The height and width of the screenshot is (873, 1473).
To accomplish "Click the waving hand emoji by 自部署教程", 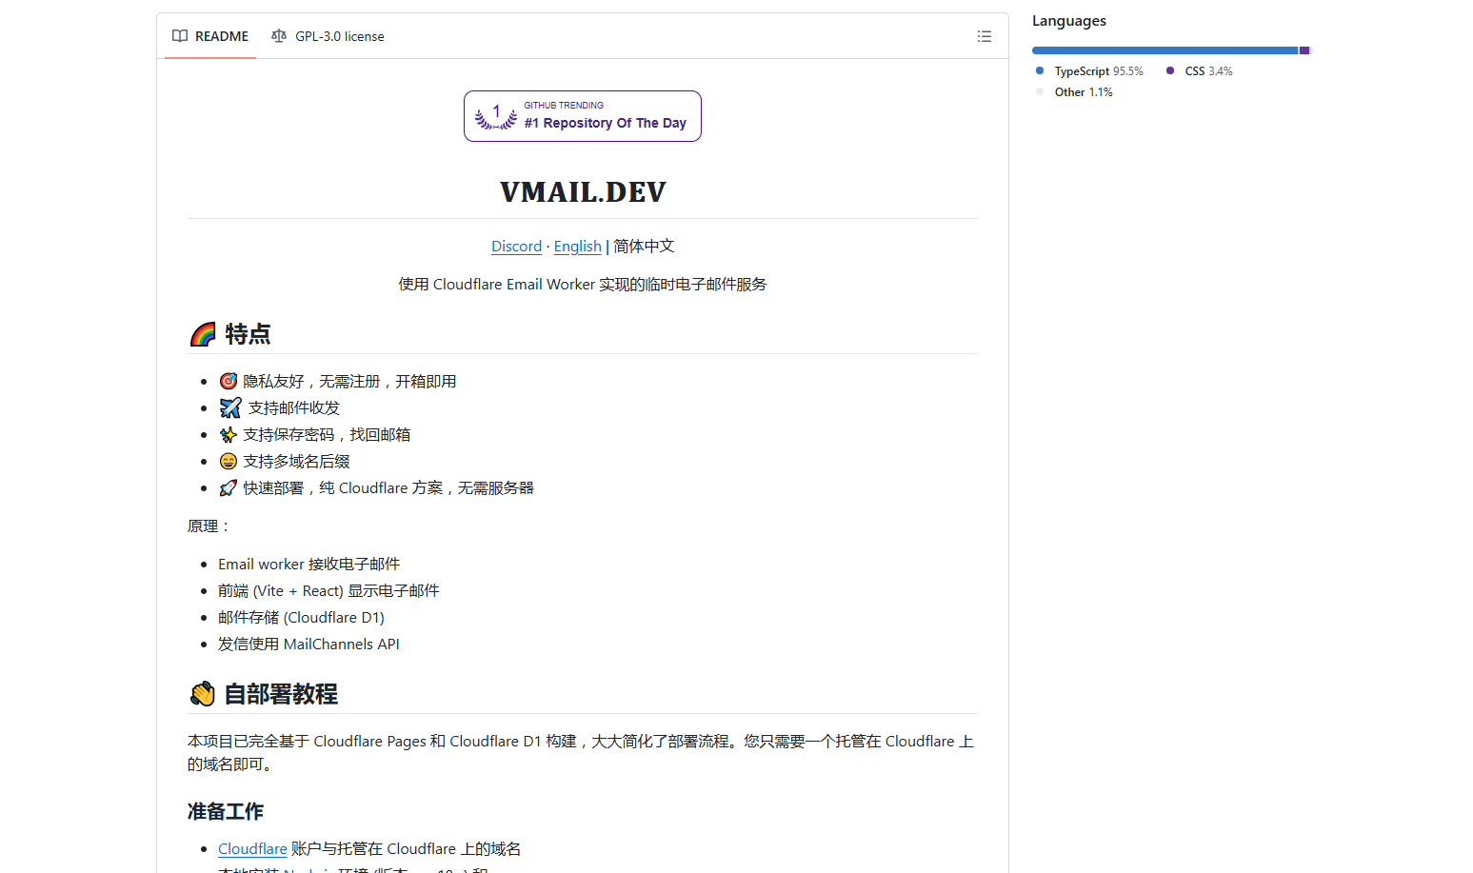I will pos(202,694).
